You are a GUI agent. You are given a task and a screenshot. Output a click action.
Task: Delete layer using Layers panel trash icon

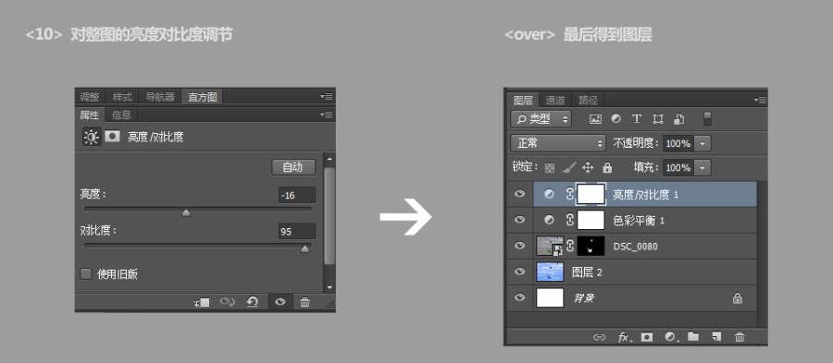(740, 337)
